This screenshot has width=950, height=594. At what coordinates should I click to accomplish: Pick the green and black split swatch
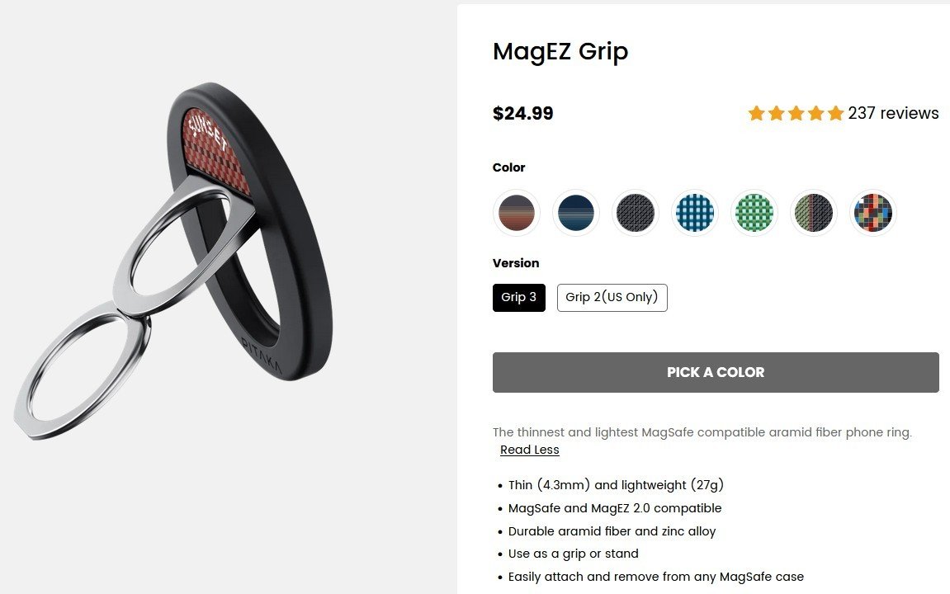point(813,213)
